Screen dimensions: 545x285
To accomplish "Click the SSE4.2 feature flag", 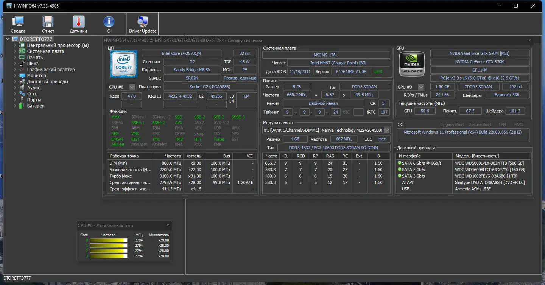I will coord(159,123).
